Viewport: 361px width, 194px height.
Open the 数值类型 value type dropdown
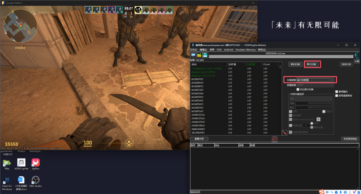(x=315, y=85)
